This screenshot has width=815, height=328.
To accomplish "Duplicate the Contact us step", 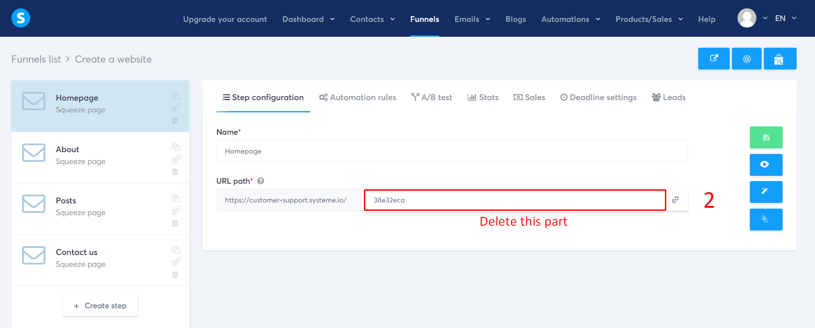I will point(176,250).
